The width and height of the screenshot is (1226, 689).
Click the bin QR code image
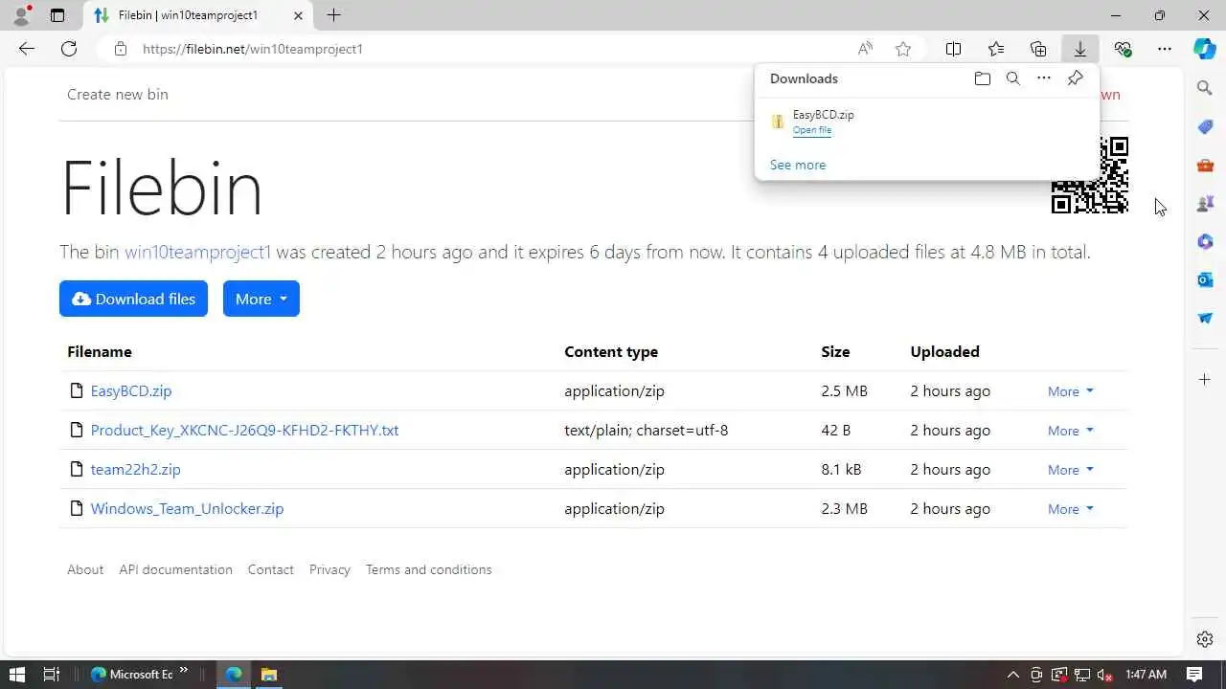(x=1090, y=175)
